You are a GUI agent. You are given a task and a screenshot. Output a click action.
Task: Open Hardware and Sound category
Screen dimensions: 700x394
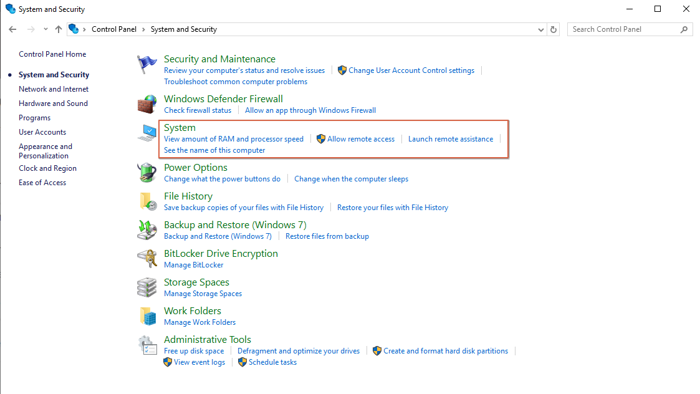tap(53, 103)
